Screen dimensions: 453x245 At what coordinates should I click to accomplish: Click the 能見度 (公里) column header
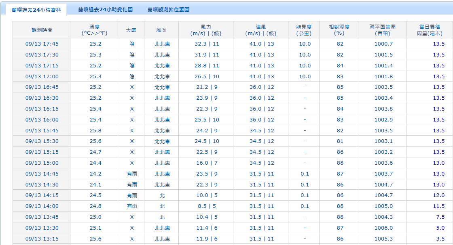tap(303, 29)
